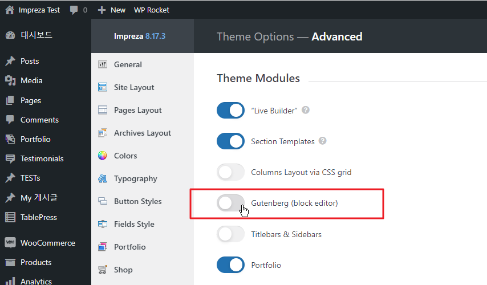Click the WooCommerce icon in admin menu

coord(10,243)
